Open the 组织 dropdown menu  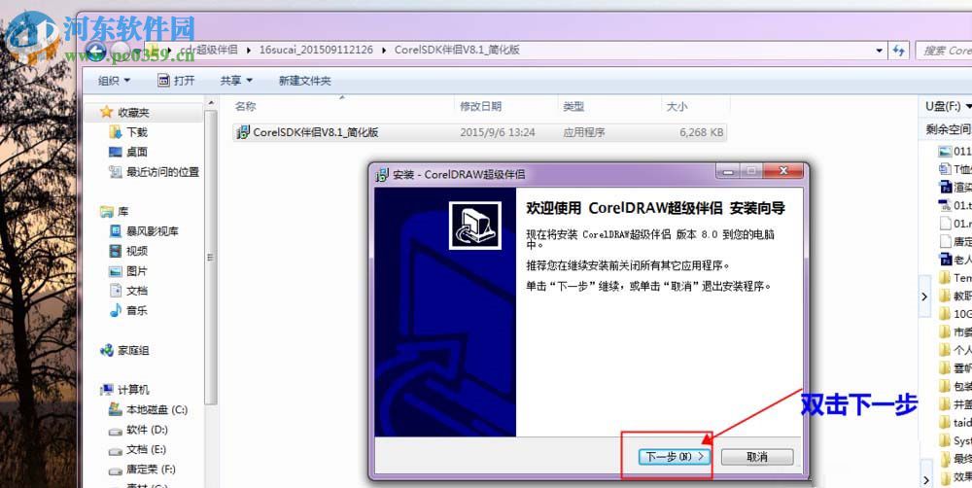point(115,81)
